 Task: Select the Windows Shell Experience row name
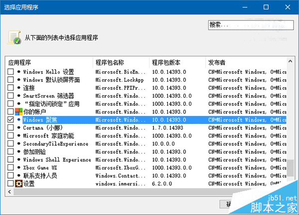point(57,160)
